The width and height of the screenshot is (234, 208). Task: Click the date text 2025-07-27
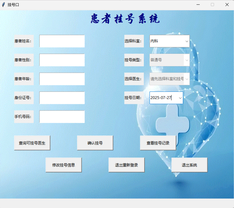tap(161, 98)
